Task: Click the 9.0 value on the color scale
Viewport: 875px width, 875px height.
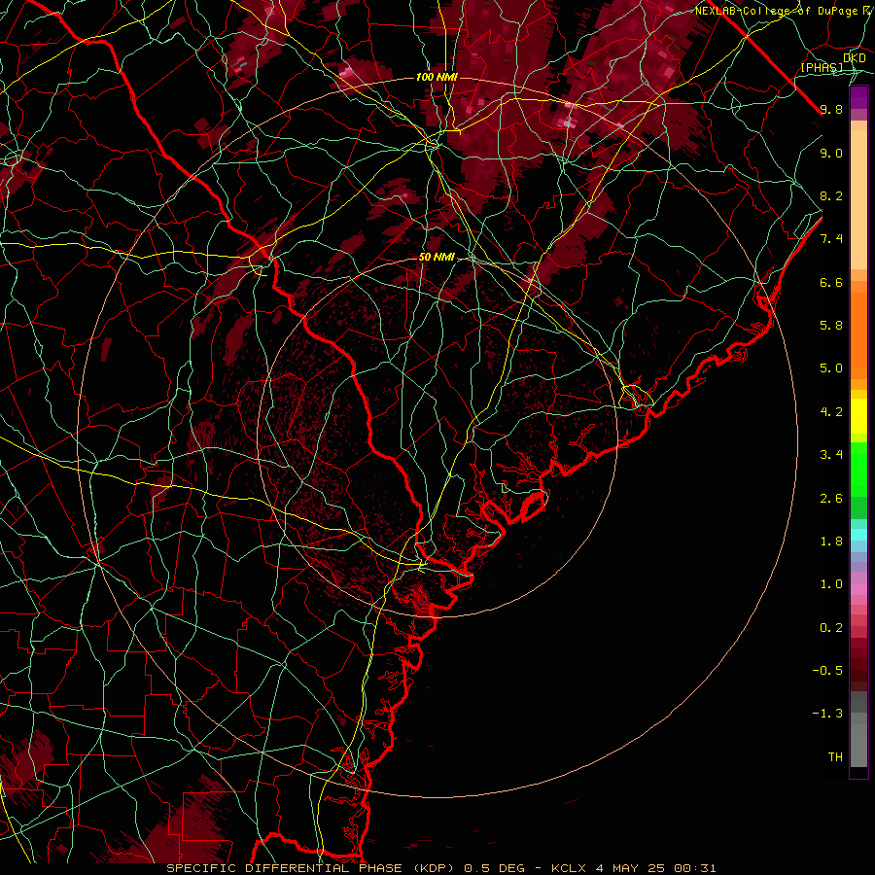Action: click(x=831, y=153)
